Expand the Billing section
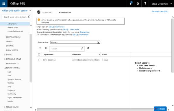This screenshot has height=111, width=174. [x=5, y=55]
